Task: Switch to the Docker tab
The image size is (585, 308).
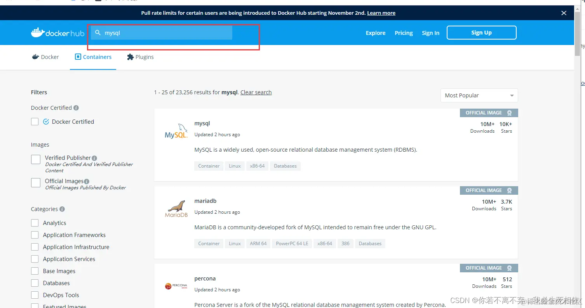Action: coord(45,57)
